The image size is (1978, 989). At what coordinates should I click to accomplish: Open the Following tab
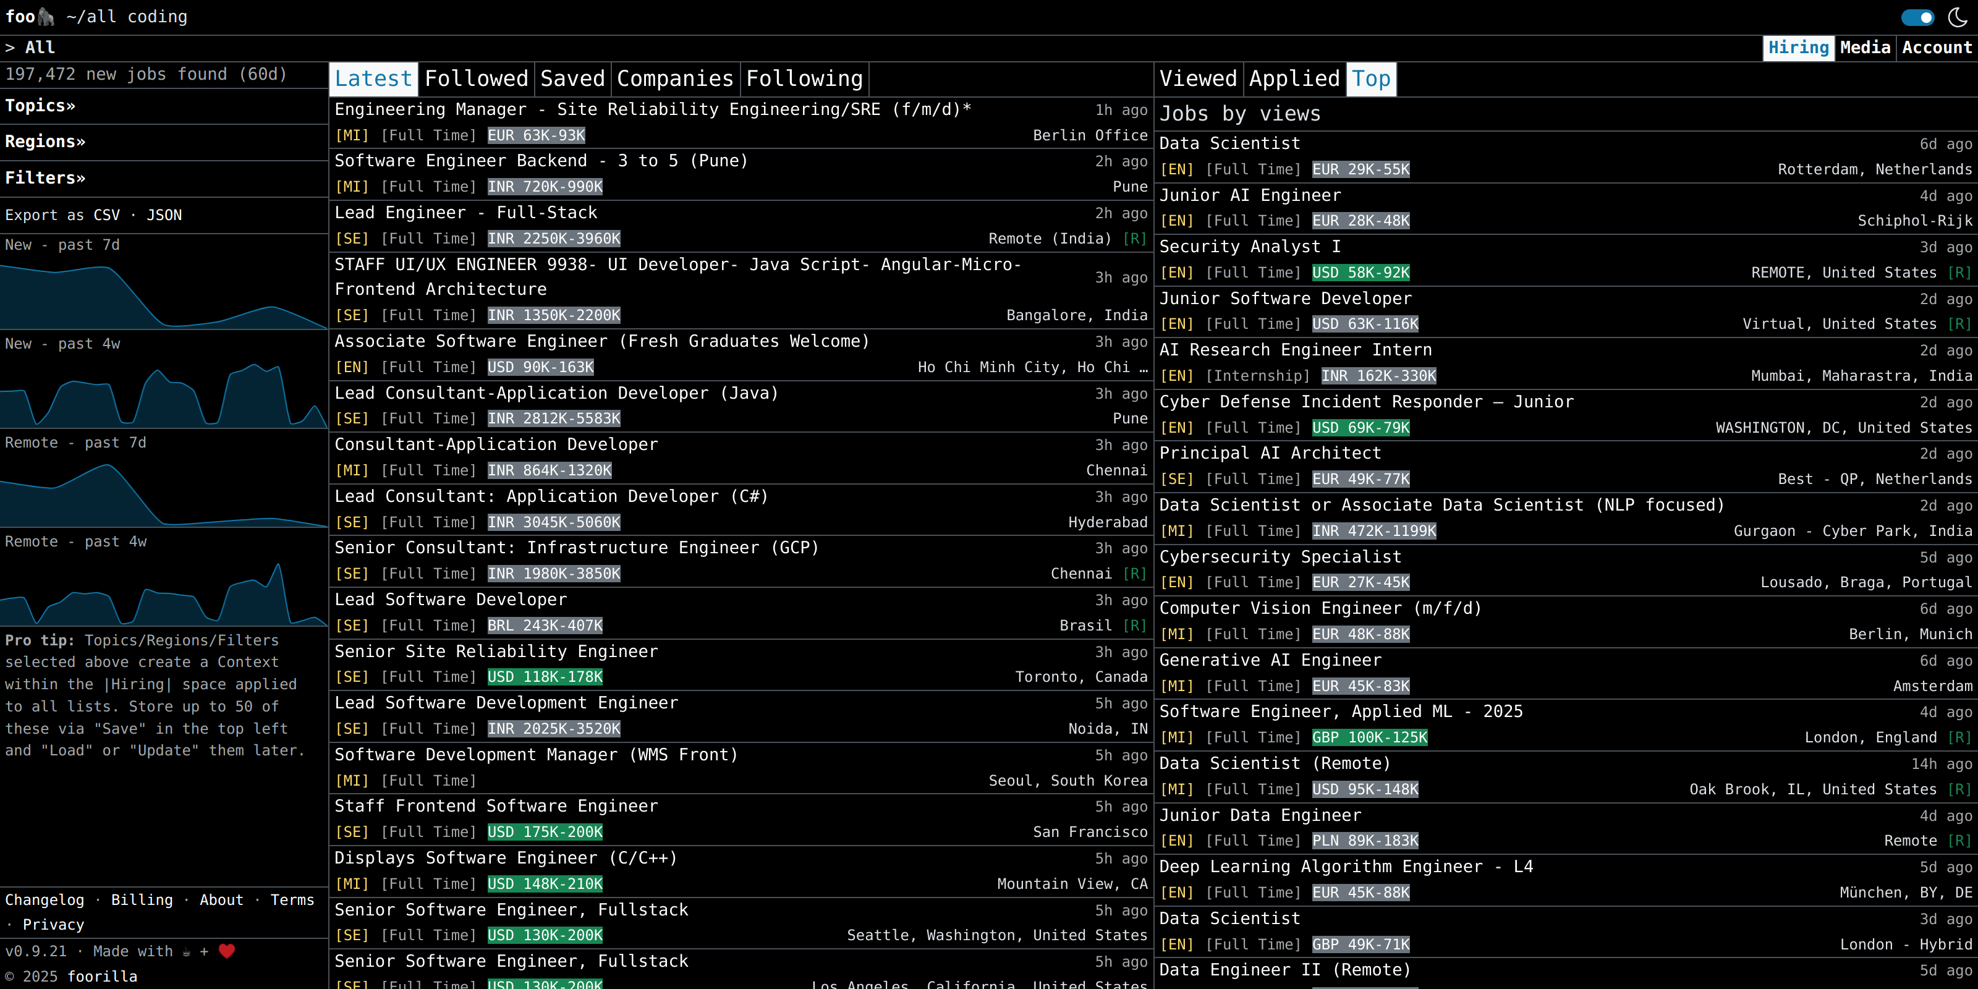[x=804, y=79]
